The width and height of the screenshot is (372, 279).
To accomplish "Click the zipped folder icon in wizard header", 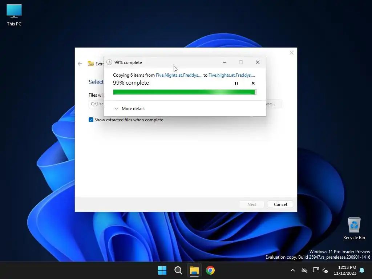I will (90, 64).
